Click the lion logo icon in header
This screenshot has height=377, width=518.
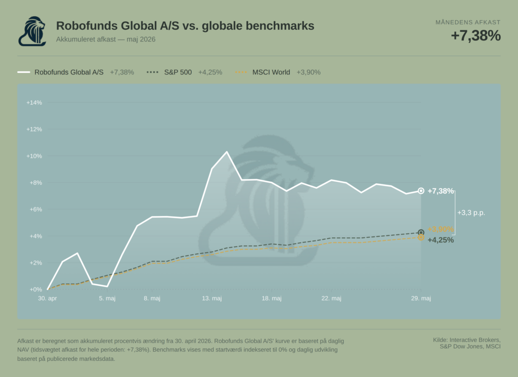tap(32, 31)
